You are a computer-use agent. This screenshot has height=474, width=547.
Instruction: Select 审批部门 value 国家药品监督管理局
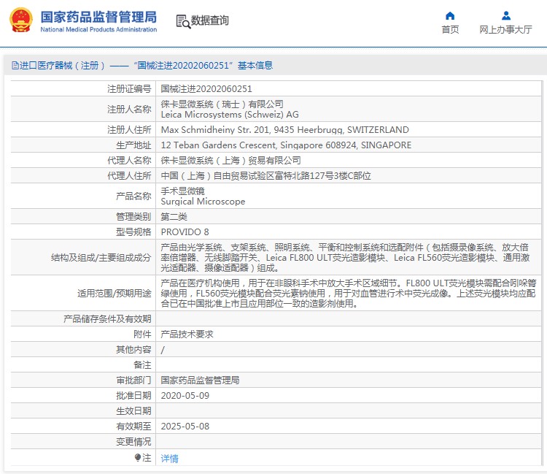(200, 380)
